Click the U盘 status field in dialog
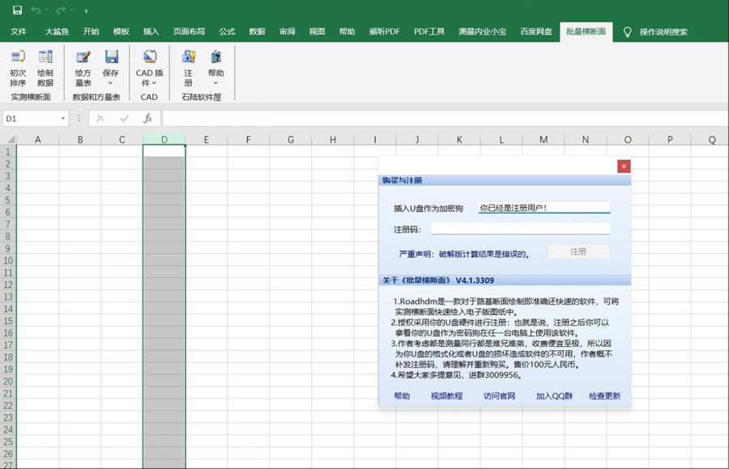Screen dimensions: 729x469 coord(544,208)
